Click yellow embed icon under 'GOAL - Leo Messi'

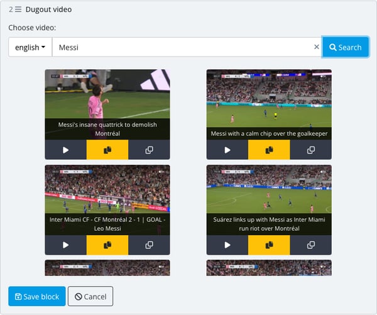tap(107, 245)
